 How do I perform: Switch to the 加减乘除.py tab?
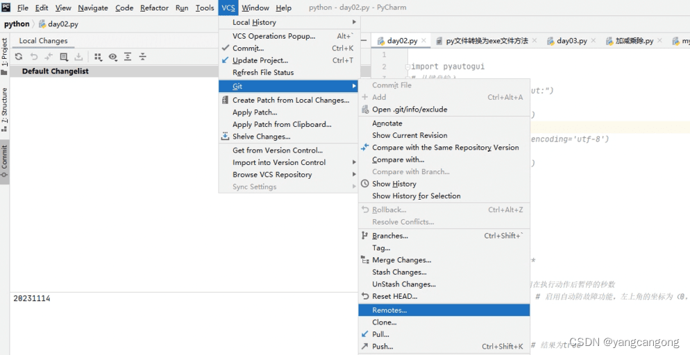pos(634,40)
